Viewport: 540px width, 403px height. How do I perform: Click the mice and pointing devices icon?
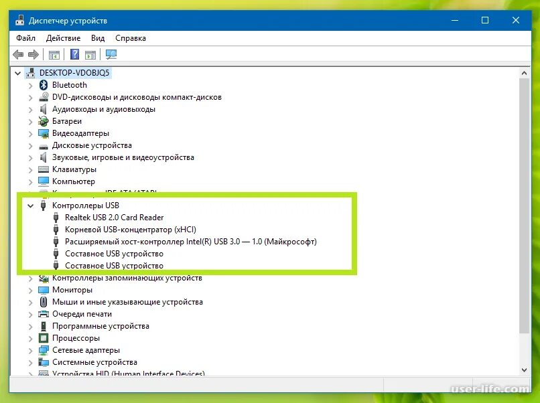click(x=44, y=302)
